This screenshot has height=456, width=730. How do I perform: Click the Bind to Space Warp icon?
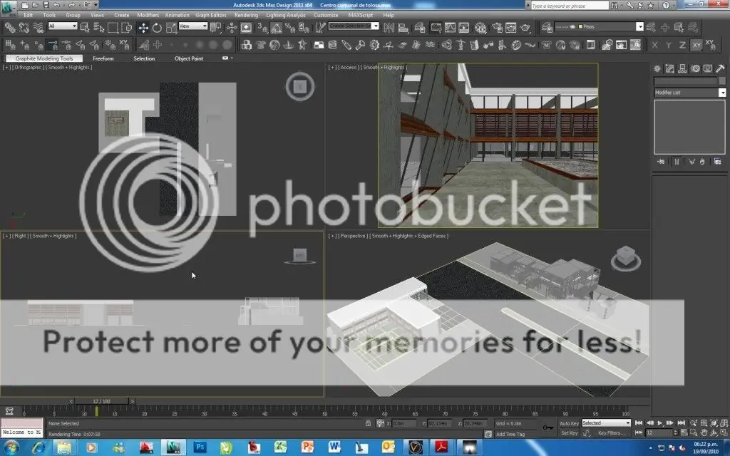pos(38,28)
